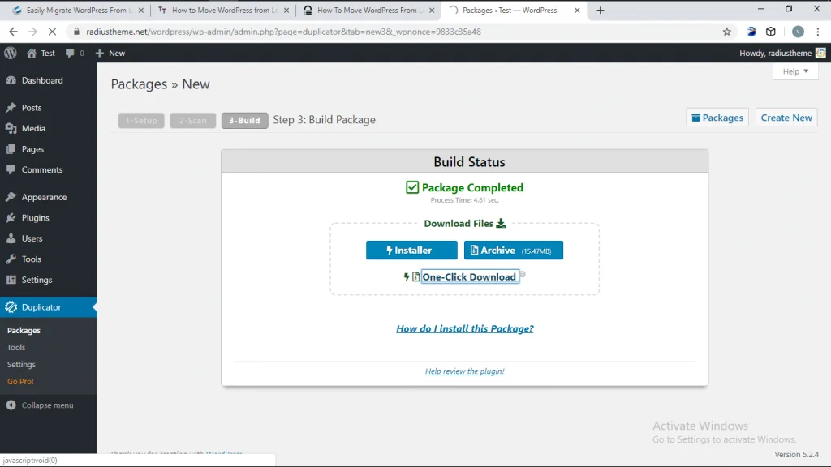The width and height of the screenshot is (831, 467).
Task: Click the One-Click Download link
Action: point(469,277)
